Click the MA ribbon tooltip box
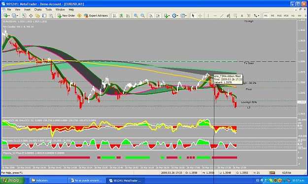Screen dimensions: 308x184 coord(228,79)
